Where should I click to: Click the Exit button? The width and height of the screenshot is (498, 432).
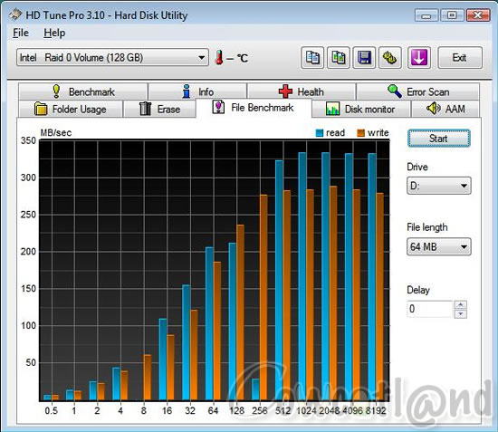pyautogui.click(x=460, y=58)
